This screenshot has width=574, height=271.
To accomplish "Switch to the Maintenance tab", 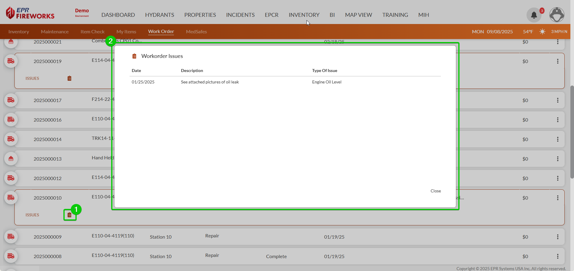I will coord(55,32).
